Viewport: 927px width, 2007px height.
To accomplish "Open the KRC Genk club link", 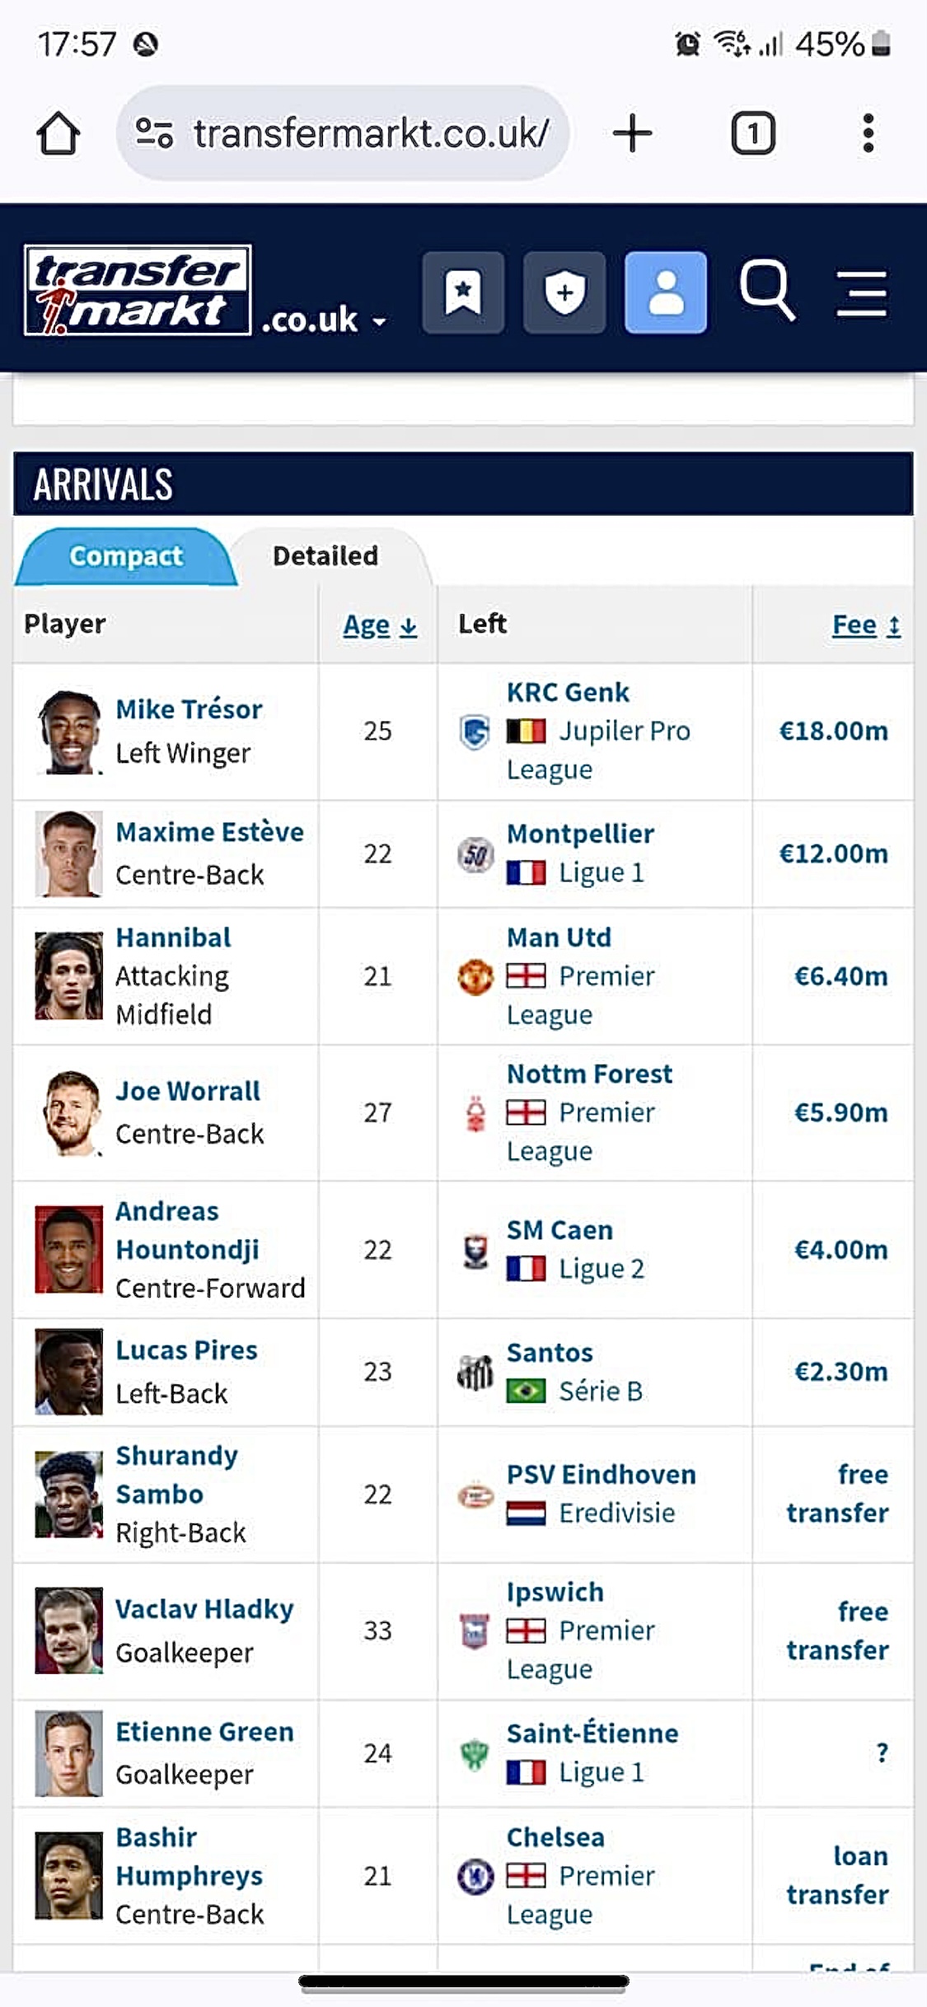I will (568, 692).
